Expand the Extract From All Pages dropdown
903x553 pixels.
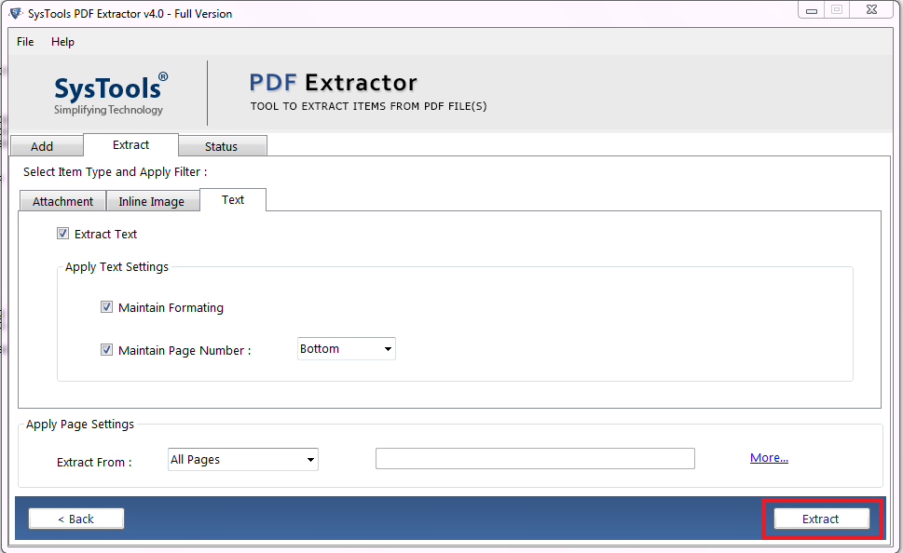pos(243,459)
